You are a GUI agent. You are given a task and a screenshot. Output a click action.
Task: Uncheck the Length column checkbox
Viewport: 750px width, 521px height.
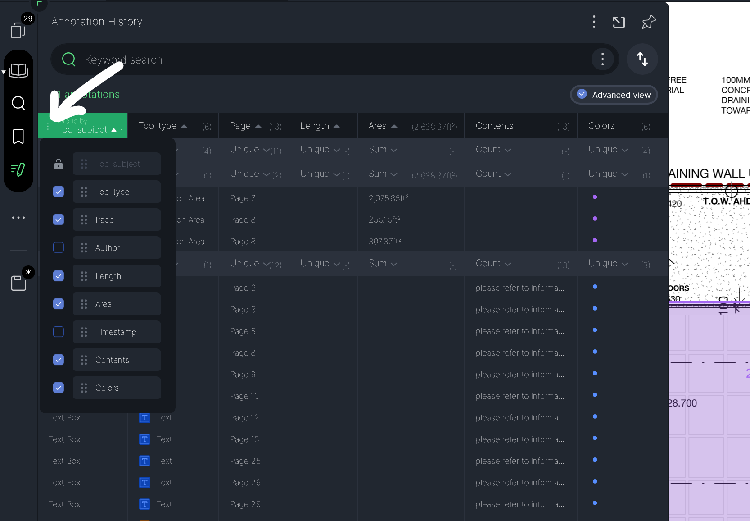tap(59, 276)
